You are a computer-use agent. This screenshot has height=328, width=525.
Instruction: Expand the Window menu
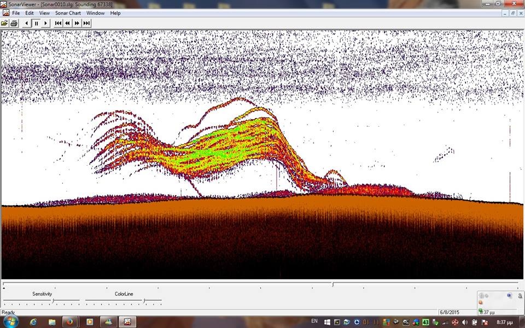point(95,13)
